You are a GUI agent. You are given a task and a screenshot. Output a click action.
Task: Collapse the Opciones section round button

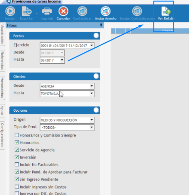[x=96, y=110]
